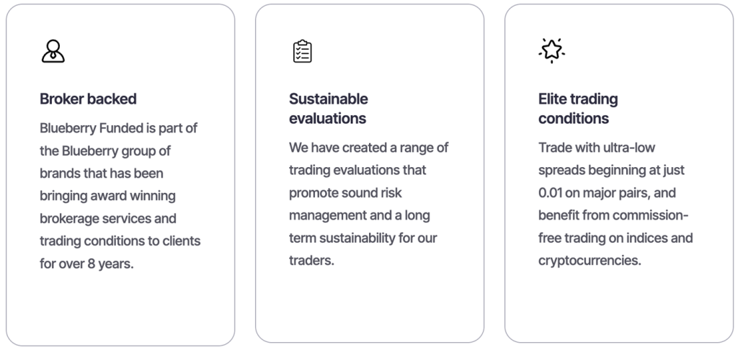Select the Broker backed heading
Viewport: 738px width, 350px height.
coord(88,99)
